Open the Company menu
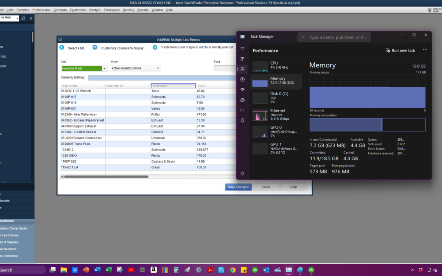Viewport: 442px width, 276px height. (x=60, y=10)
